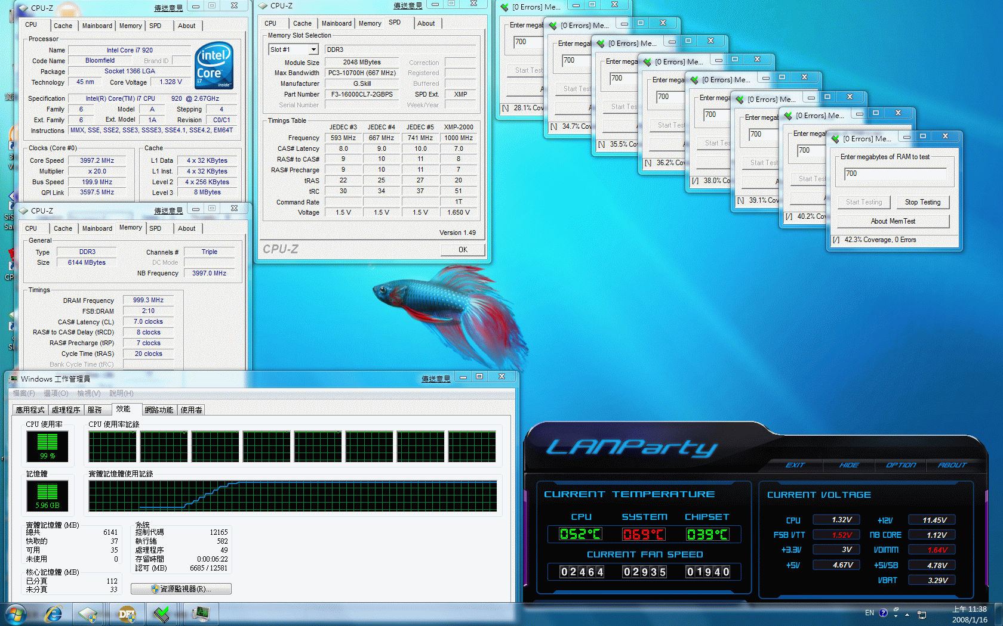The height and width of the screenshot is (626, 1003).
Task: Click the 記憶體 5.96 GB meter
Action: (x=47, y=495)
